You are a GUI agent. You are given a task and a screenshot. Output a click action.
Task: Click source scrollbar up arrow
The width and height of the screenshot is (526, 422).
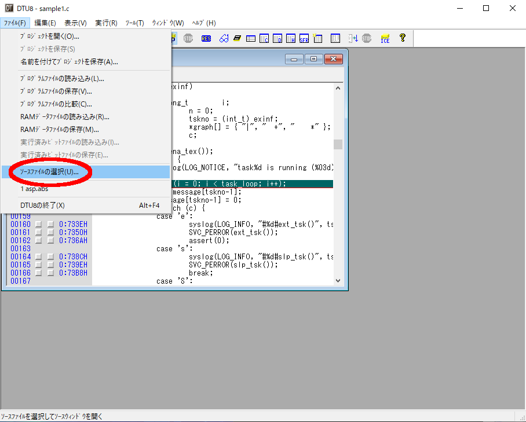(338, 88)
